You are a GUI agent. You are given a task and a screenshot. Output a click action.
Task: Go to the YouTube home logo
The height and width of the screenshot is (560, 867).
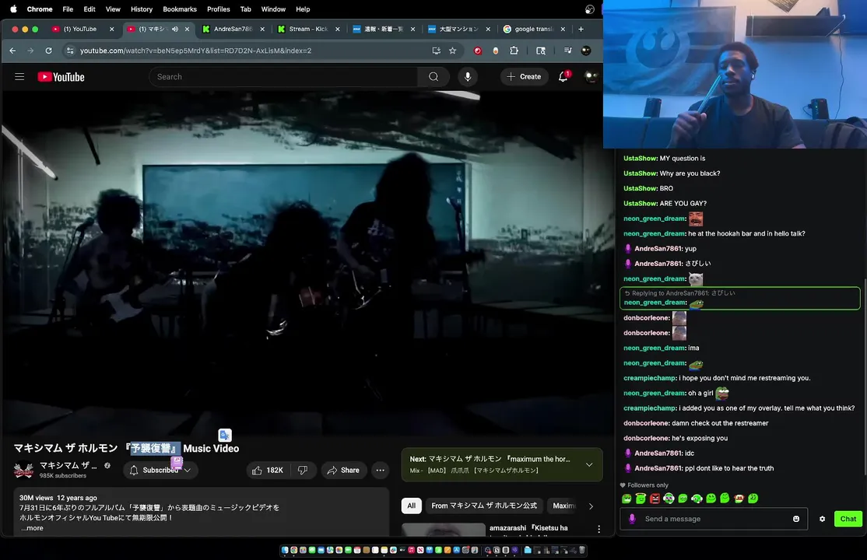pyautogui.click(x=61, y=77)
